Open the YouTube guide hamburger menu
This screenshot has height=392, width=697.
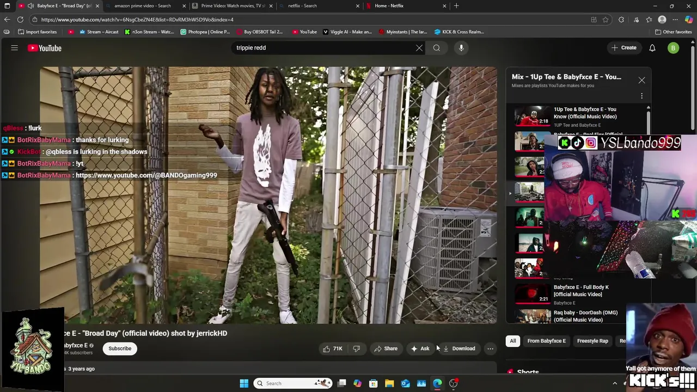coord(15,48)
